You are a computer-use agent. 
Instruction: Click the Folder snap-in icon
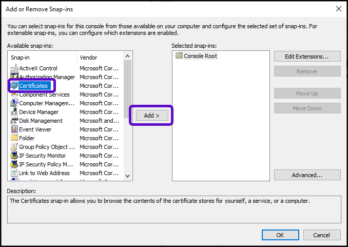click(15, 138)
